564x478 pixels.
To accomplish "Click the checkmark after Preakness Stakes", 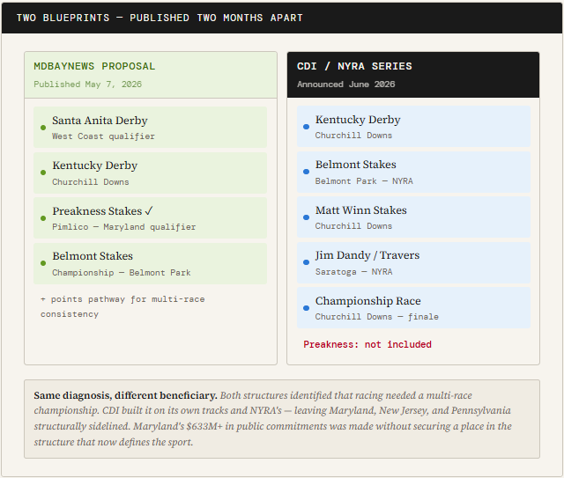I will coord(149,211).
